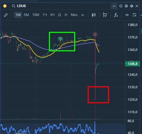This screenshot has height=134, width=142.
Task: Switch to the 5М timeframe
Action: [x=26, y=15]
